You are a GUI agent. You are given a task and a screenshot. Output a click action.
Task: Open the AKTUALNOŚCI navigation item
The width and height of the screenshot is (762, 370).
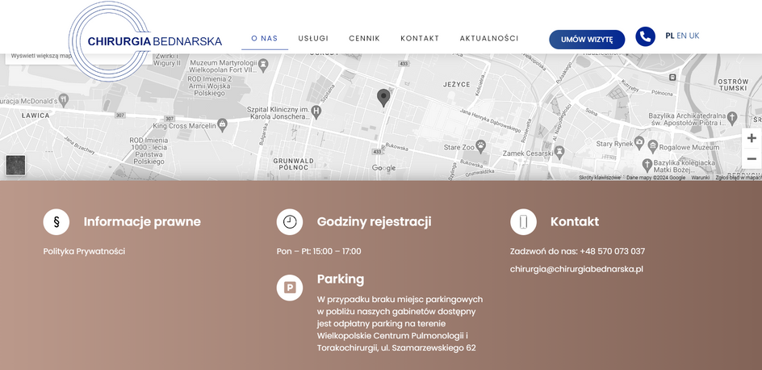pos(489,39)
